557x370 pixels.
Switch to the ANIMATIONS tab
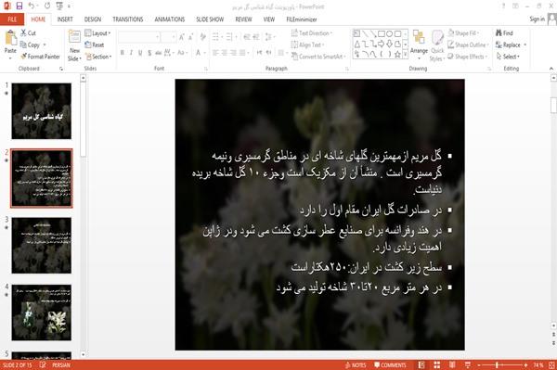pos(170,19)
